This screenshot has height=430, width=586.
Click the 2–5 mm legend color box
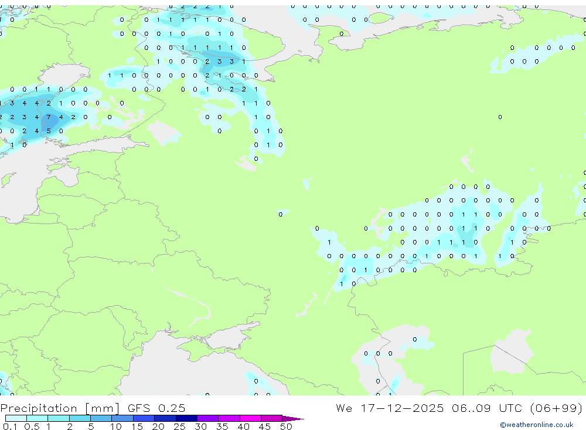[80, 418]
